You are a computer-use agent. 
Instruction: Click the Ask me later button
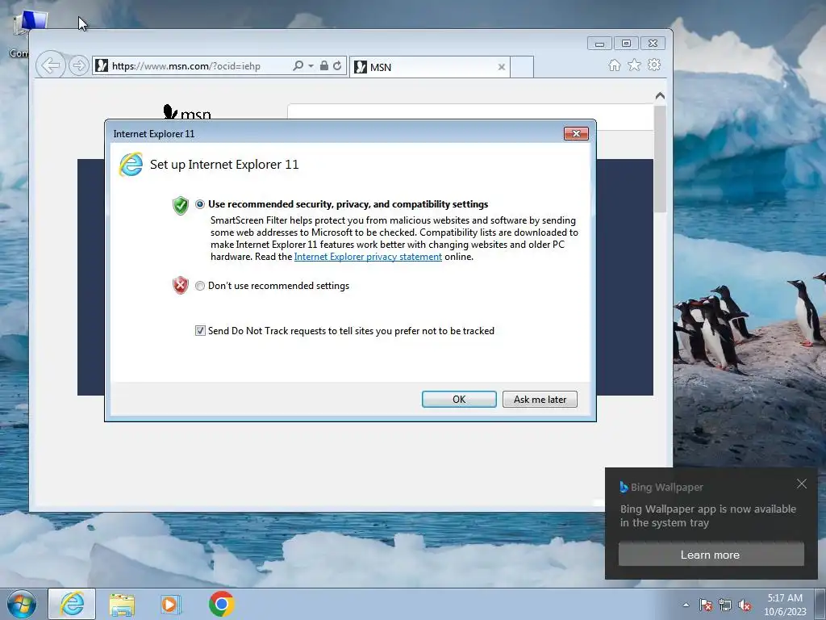pos(540,399)
